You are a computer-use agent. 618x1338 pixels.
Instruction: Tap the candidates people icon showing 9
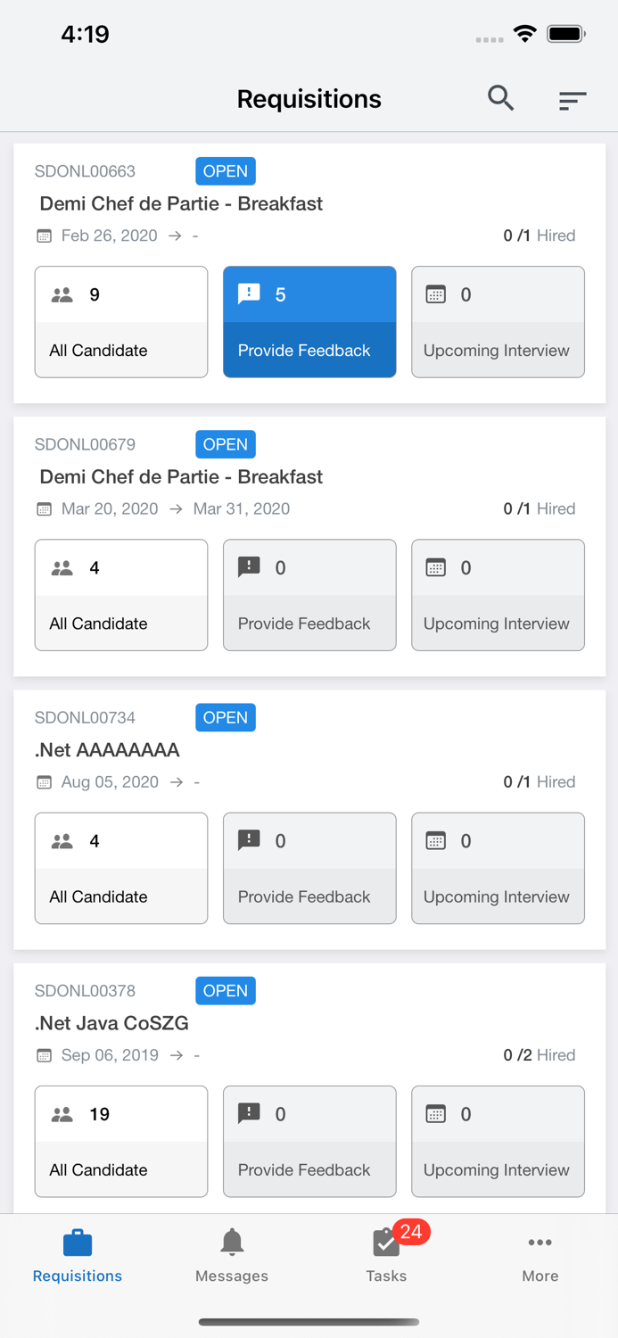61,293
